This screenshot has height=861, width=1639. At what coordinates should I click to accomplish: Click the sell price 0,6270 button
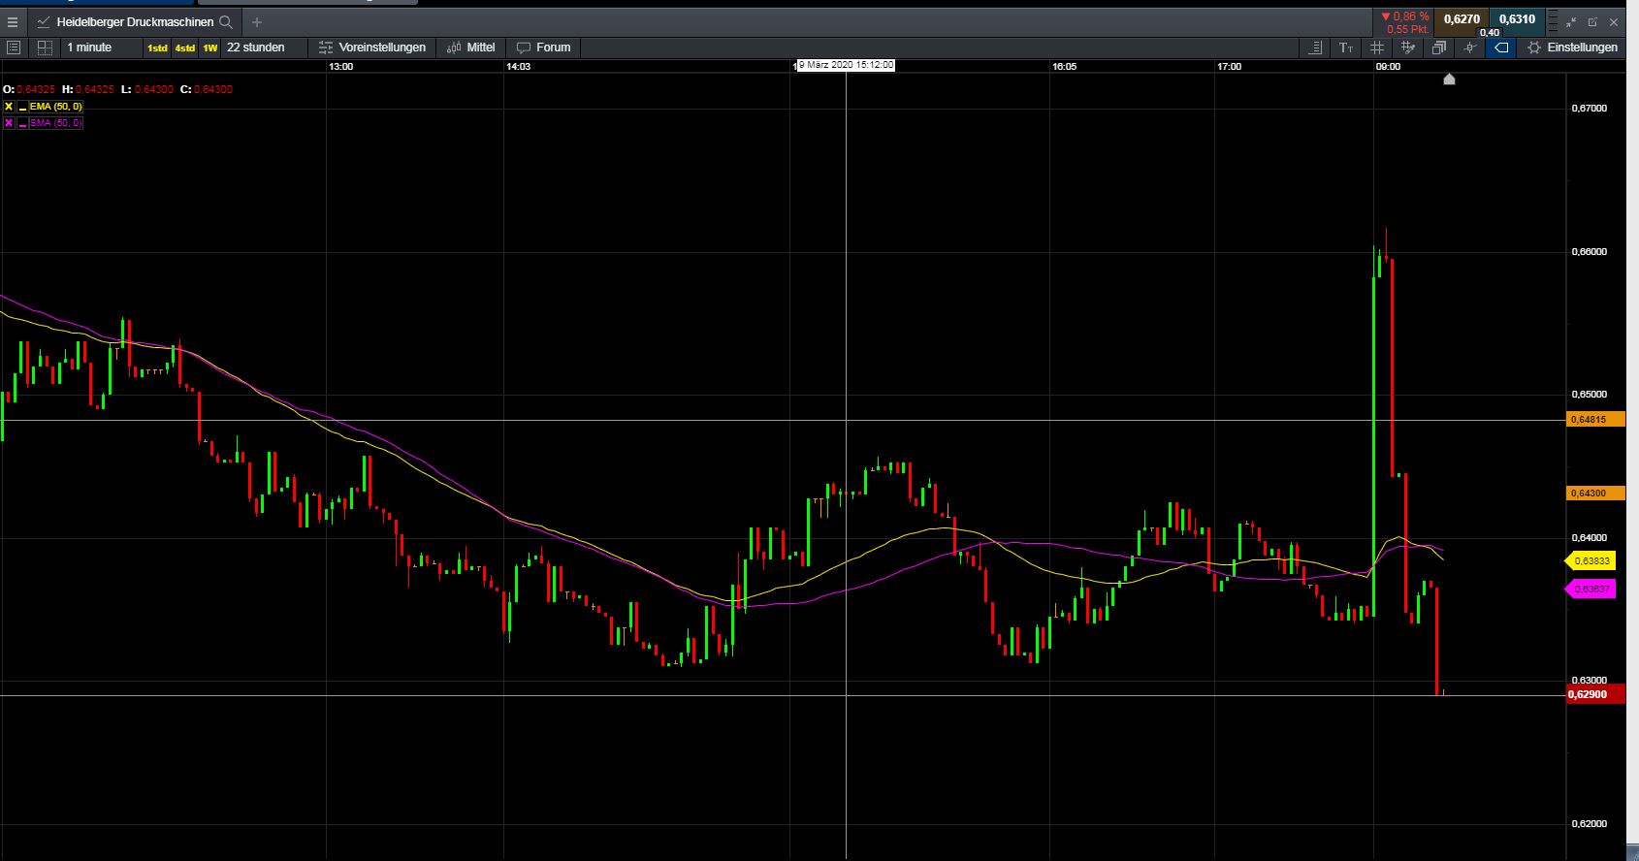click(1462, 18)
